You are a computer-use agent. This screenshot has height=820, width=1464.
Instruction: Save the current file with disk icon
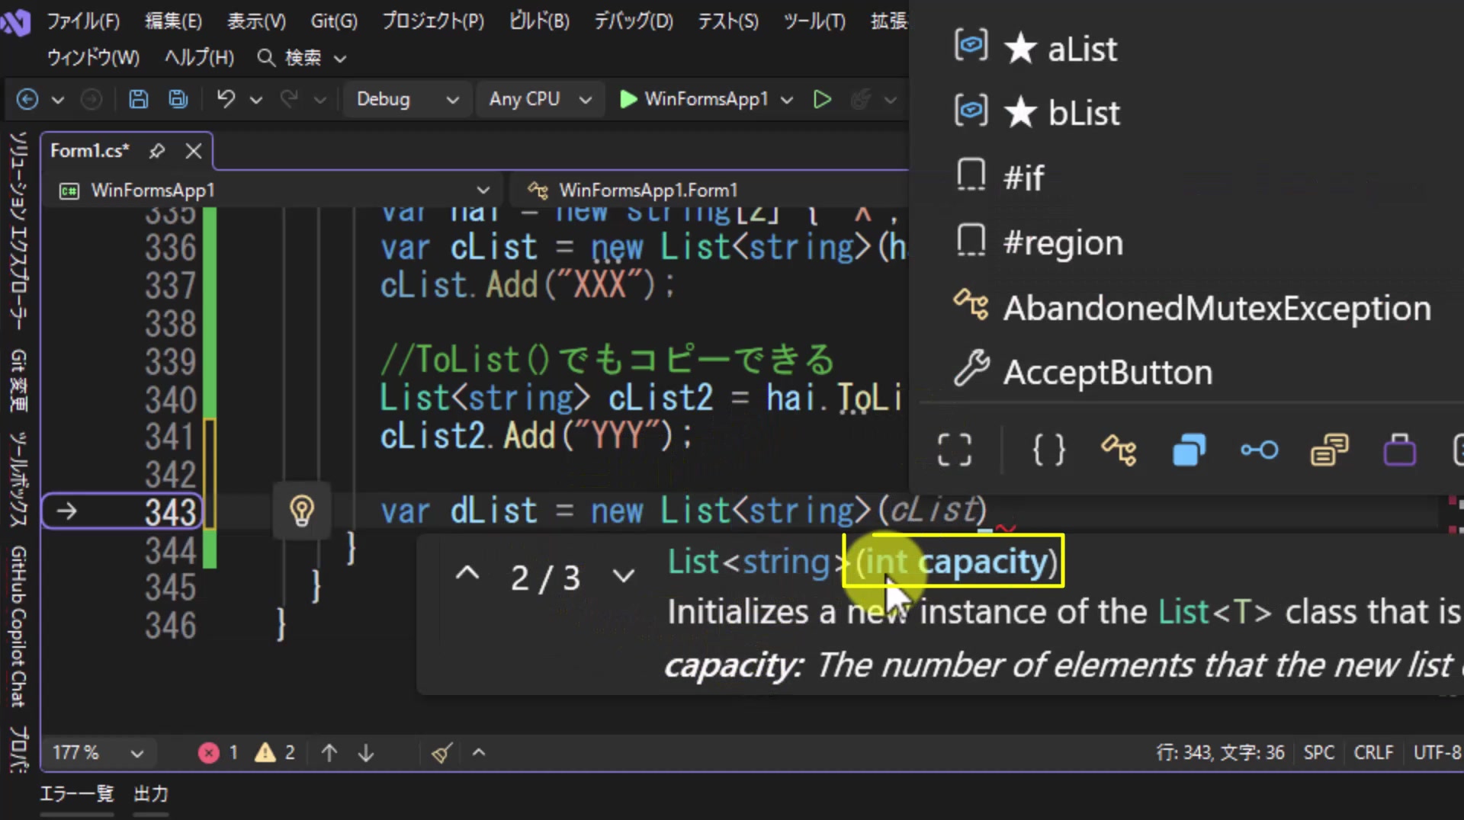[x=138, y=99]
